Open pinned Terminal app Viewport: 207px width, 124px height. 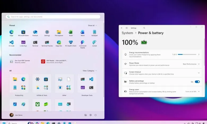point(35,44)
